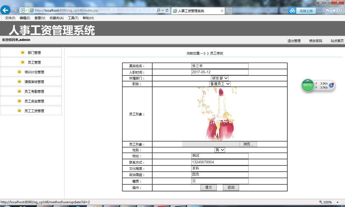This screenshot has height=207, width=345.
Task: Open the 帮助(H) menu
Action: pos(88,18)
